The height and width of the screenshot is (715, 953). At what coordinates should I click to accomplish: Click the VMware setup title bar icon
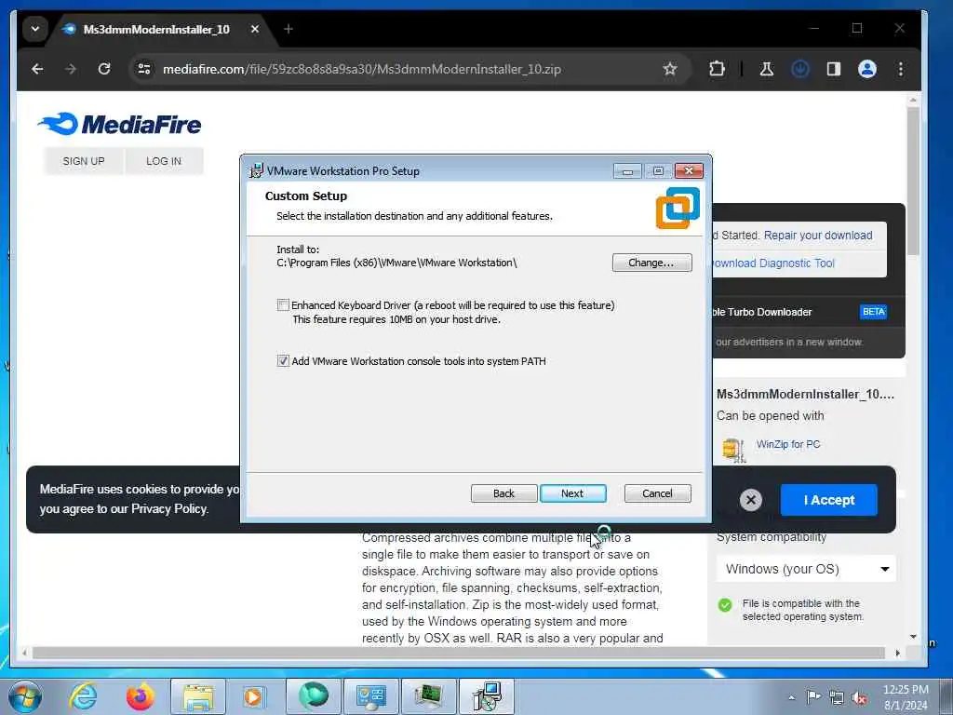(x=257, y=171)
